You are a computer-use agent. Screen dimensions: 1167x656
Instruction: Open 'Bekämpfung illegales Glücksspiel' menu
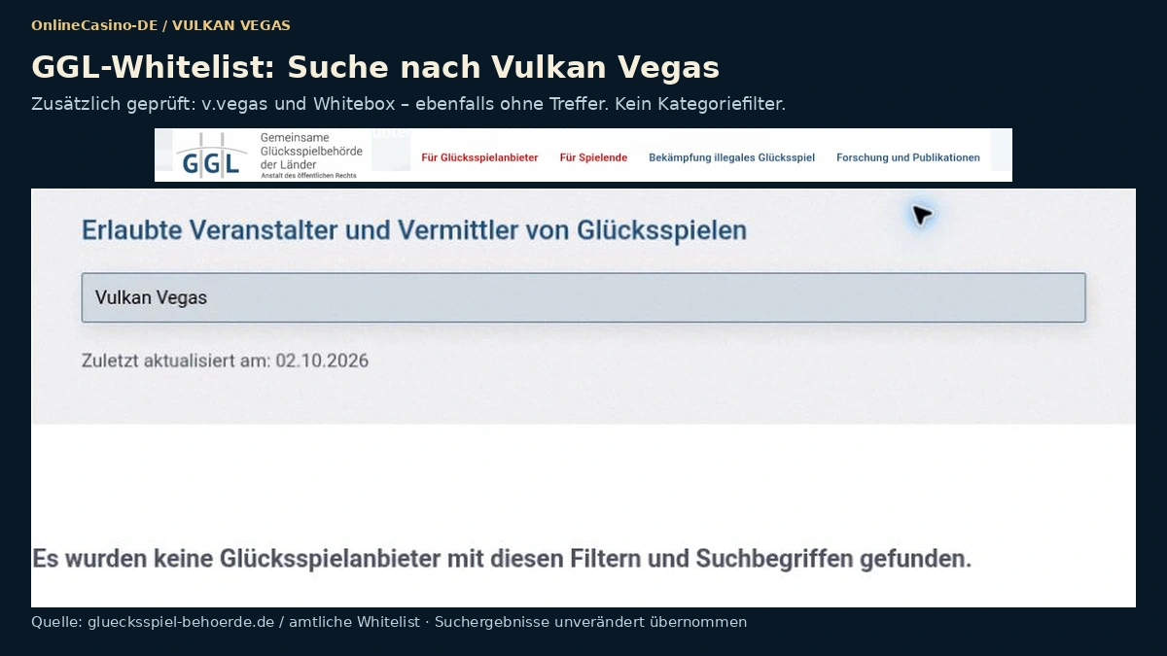tap(731, 157)
